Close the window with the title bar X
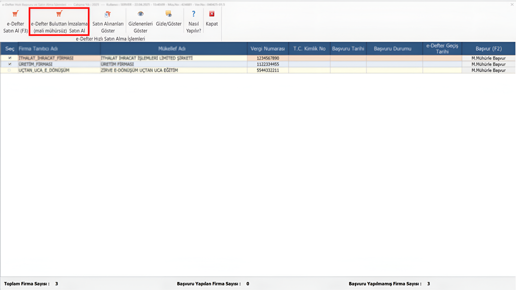Screen dimensions: 516x290 pyautogui.click(x=512, y=4)
